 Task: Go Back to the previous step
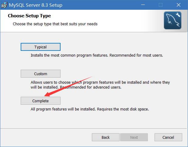(x=106, y=137)
